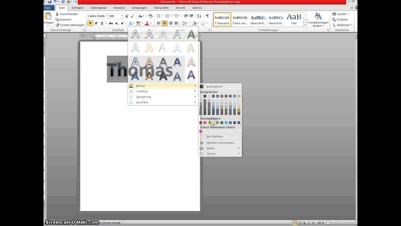Click the Ersetzen button
This screenshot has width=401, height=226.
pos(340,19)
